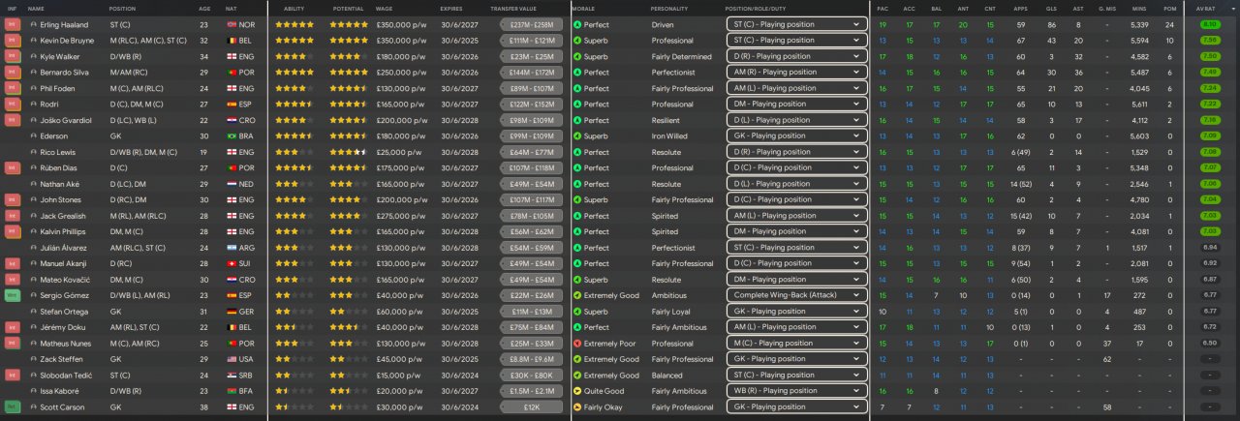Click the 30/6/2024 expiry date for Slobodan Tedić

(x=457, y=375)
